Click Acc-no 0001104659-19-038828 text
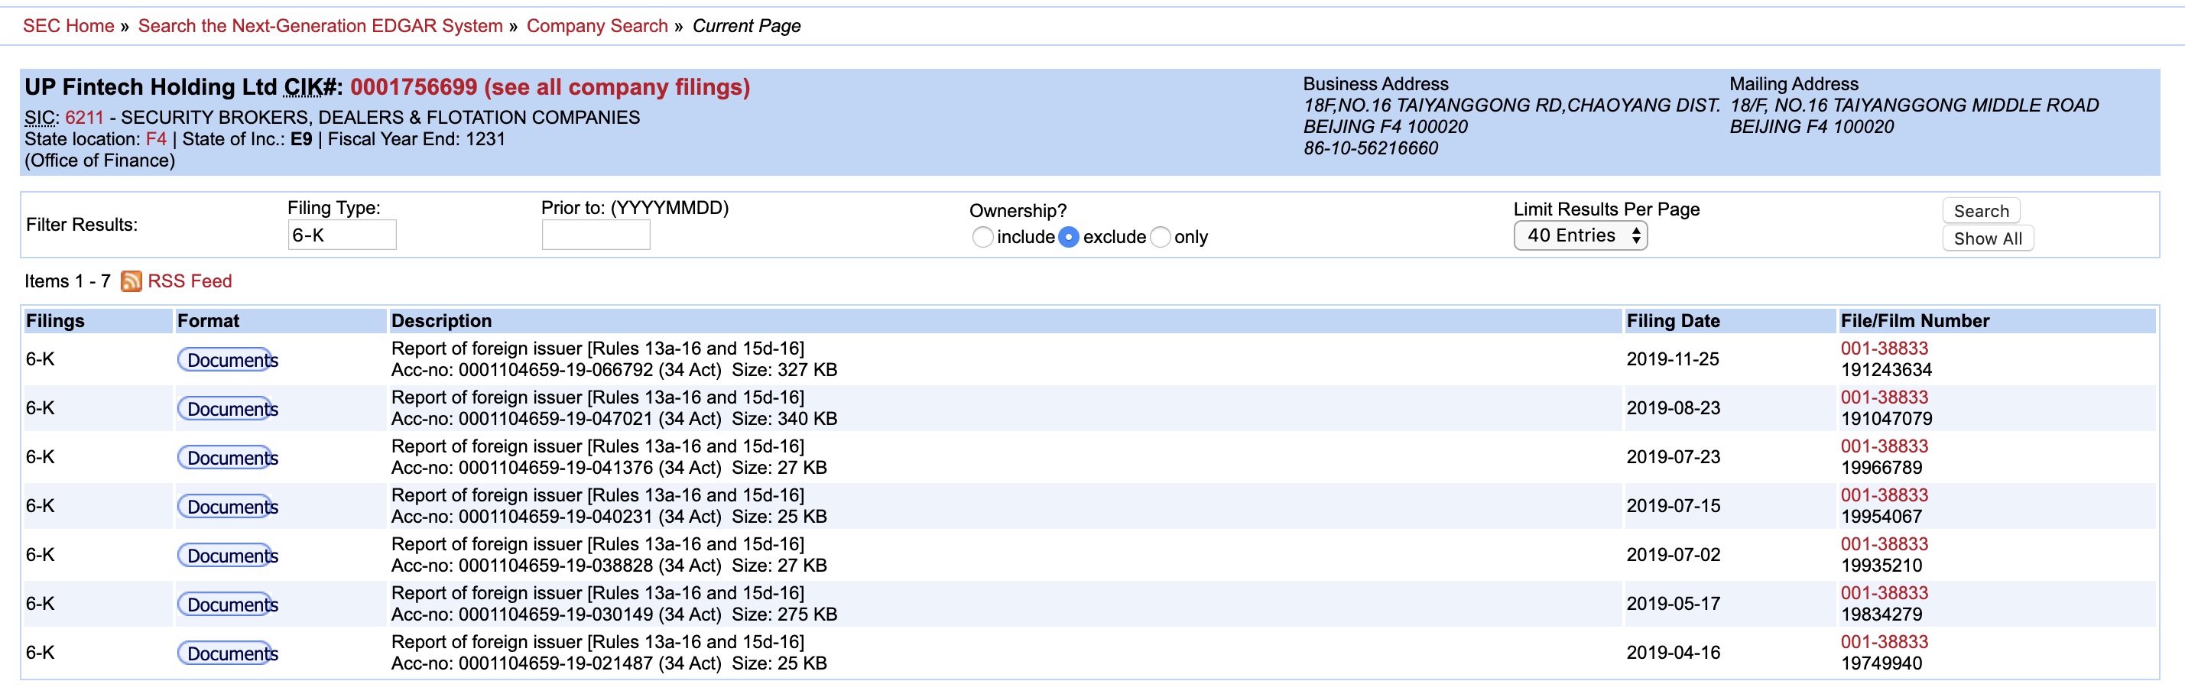This screenshot has width=2185, height=694. 522,566
